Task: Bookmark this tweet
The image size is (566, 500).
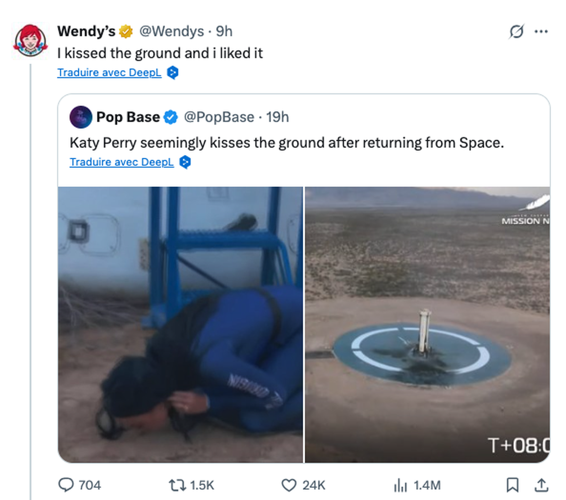Action: 512,485
